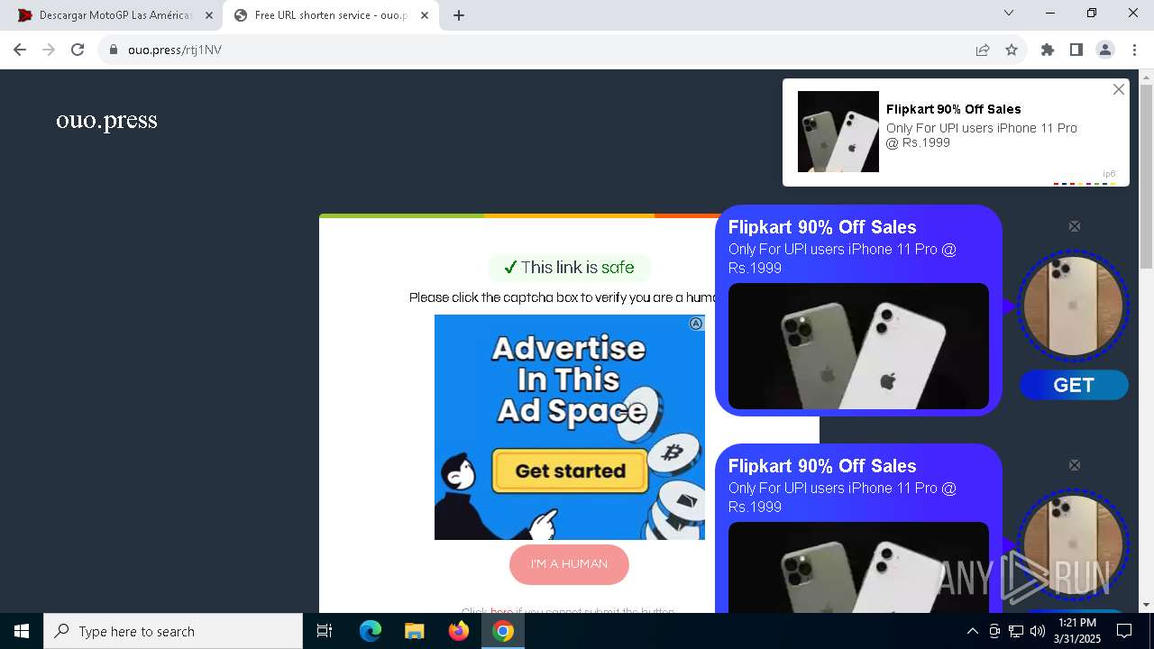Click the taskbar search box
Screen dimensions: 1154x649
pos(173,631)
